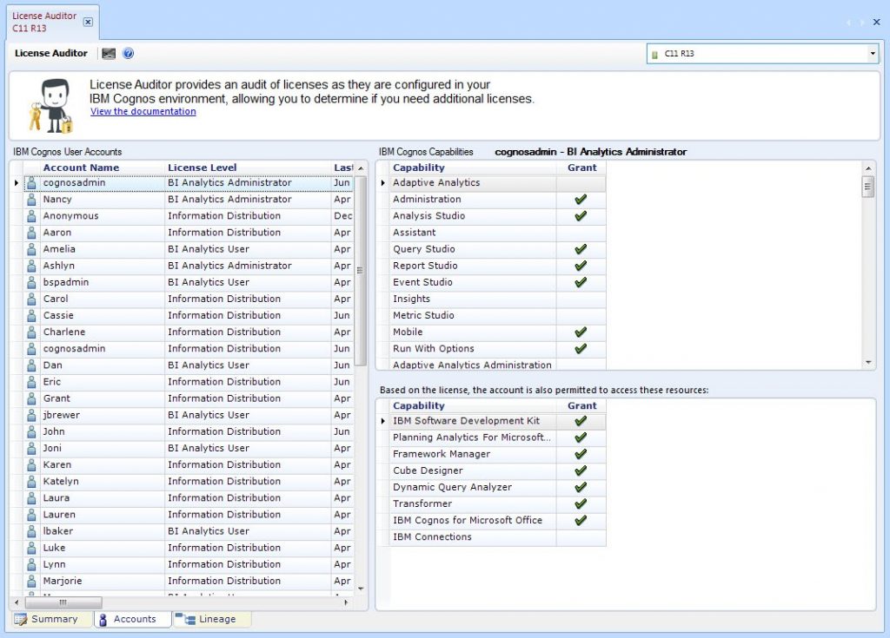Click the Event Studio grant checkmark
890x638 pixels.
coord(581,282)
